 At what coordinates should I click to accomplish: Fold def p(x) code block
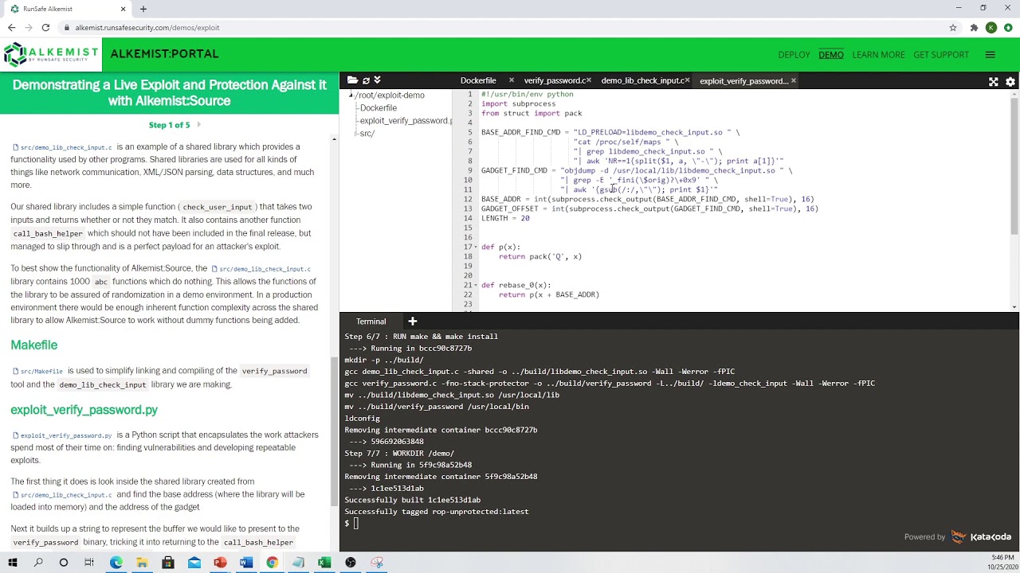click(477, 247)
